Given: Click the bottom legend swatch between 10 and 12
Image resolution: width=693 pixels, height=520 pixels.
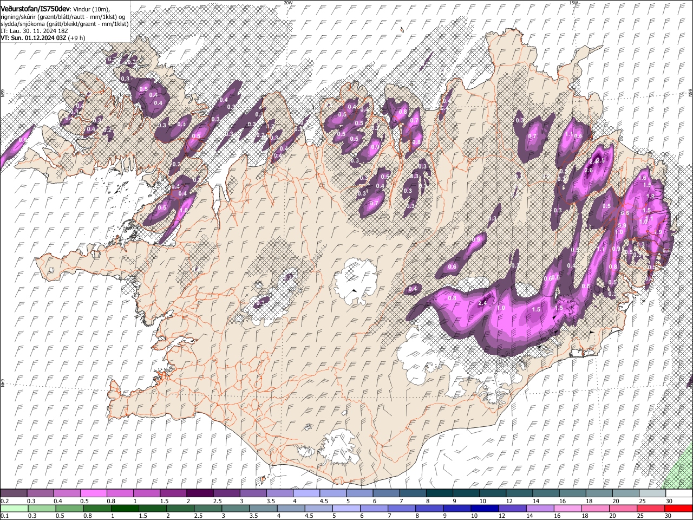Looking at the screenshot, I should coord(485,509).
